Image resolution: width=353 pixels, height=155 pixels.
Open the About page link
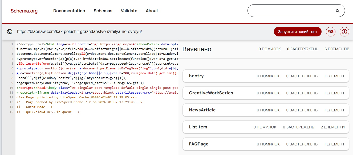(152, 11)
